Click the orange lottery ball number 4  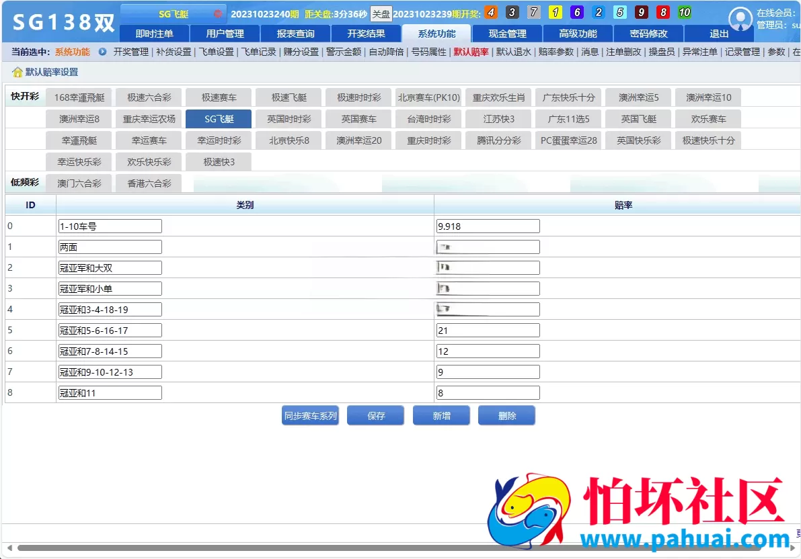490,12
